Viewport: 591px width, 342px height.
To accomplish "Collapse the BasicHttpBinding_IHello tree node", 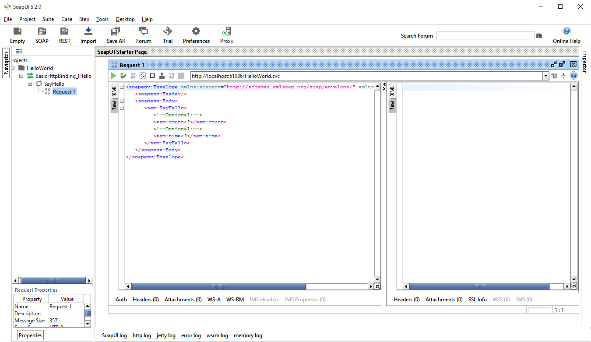I will 21,76.
